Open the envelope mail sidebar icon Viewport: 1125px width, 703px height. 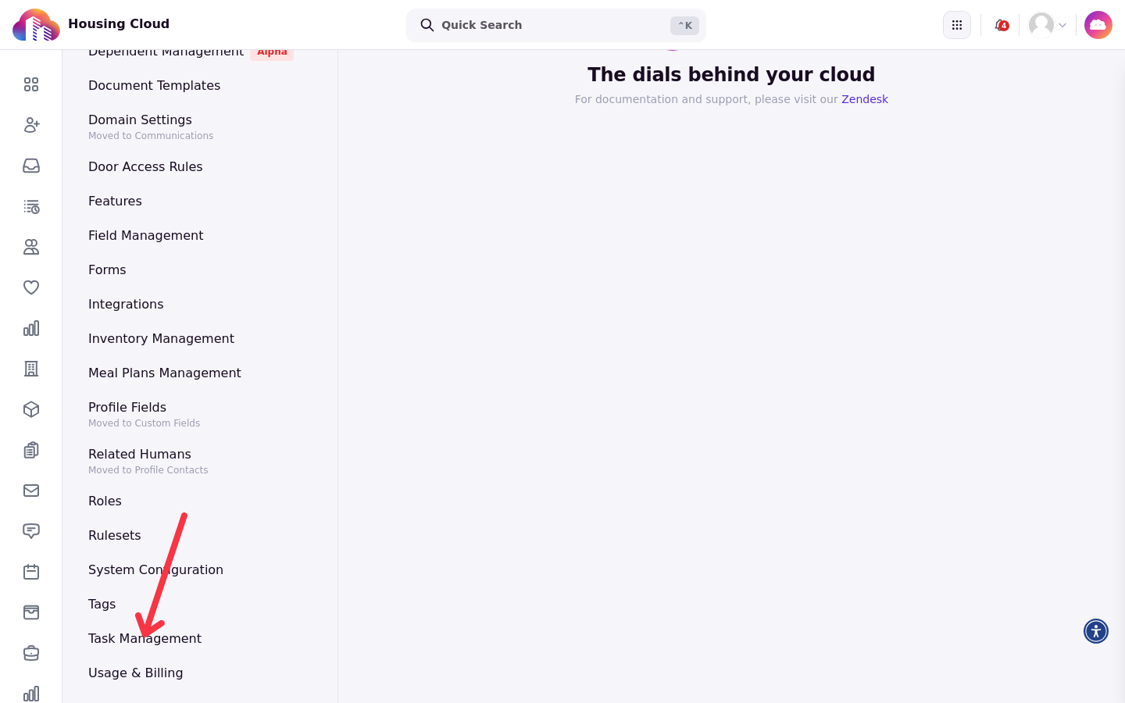tap(31, 491)
